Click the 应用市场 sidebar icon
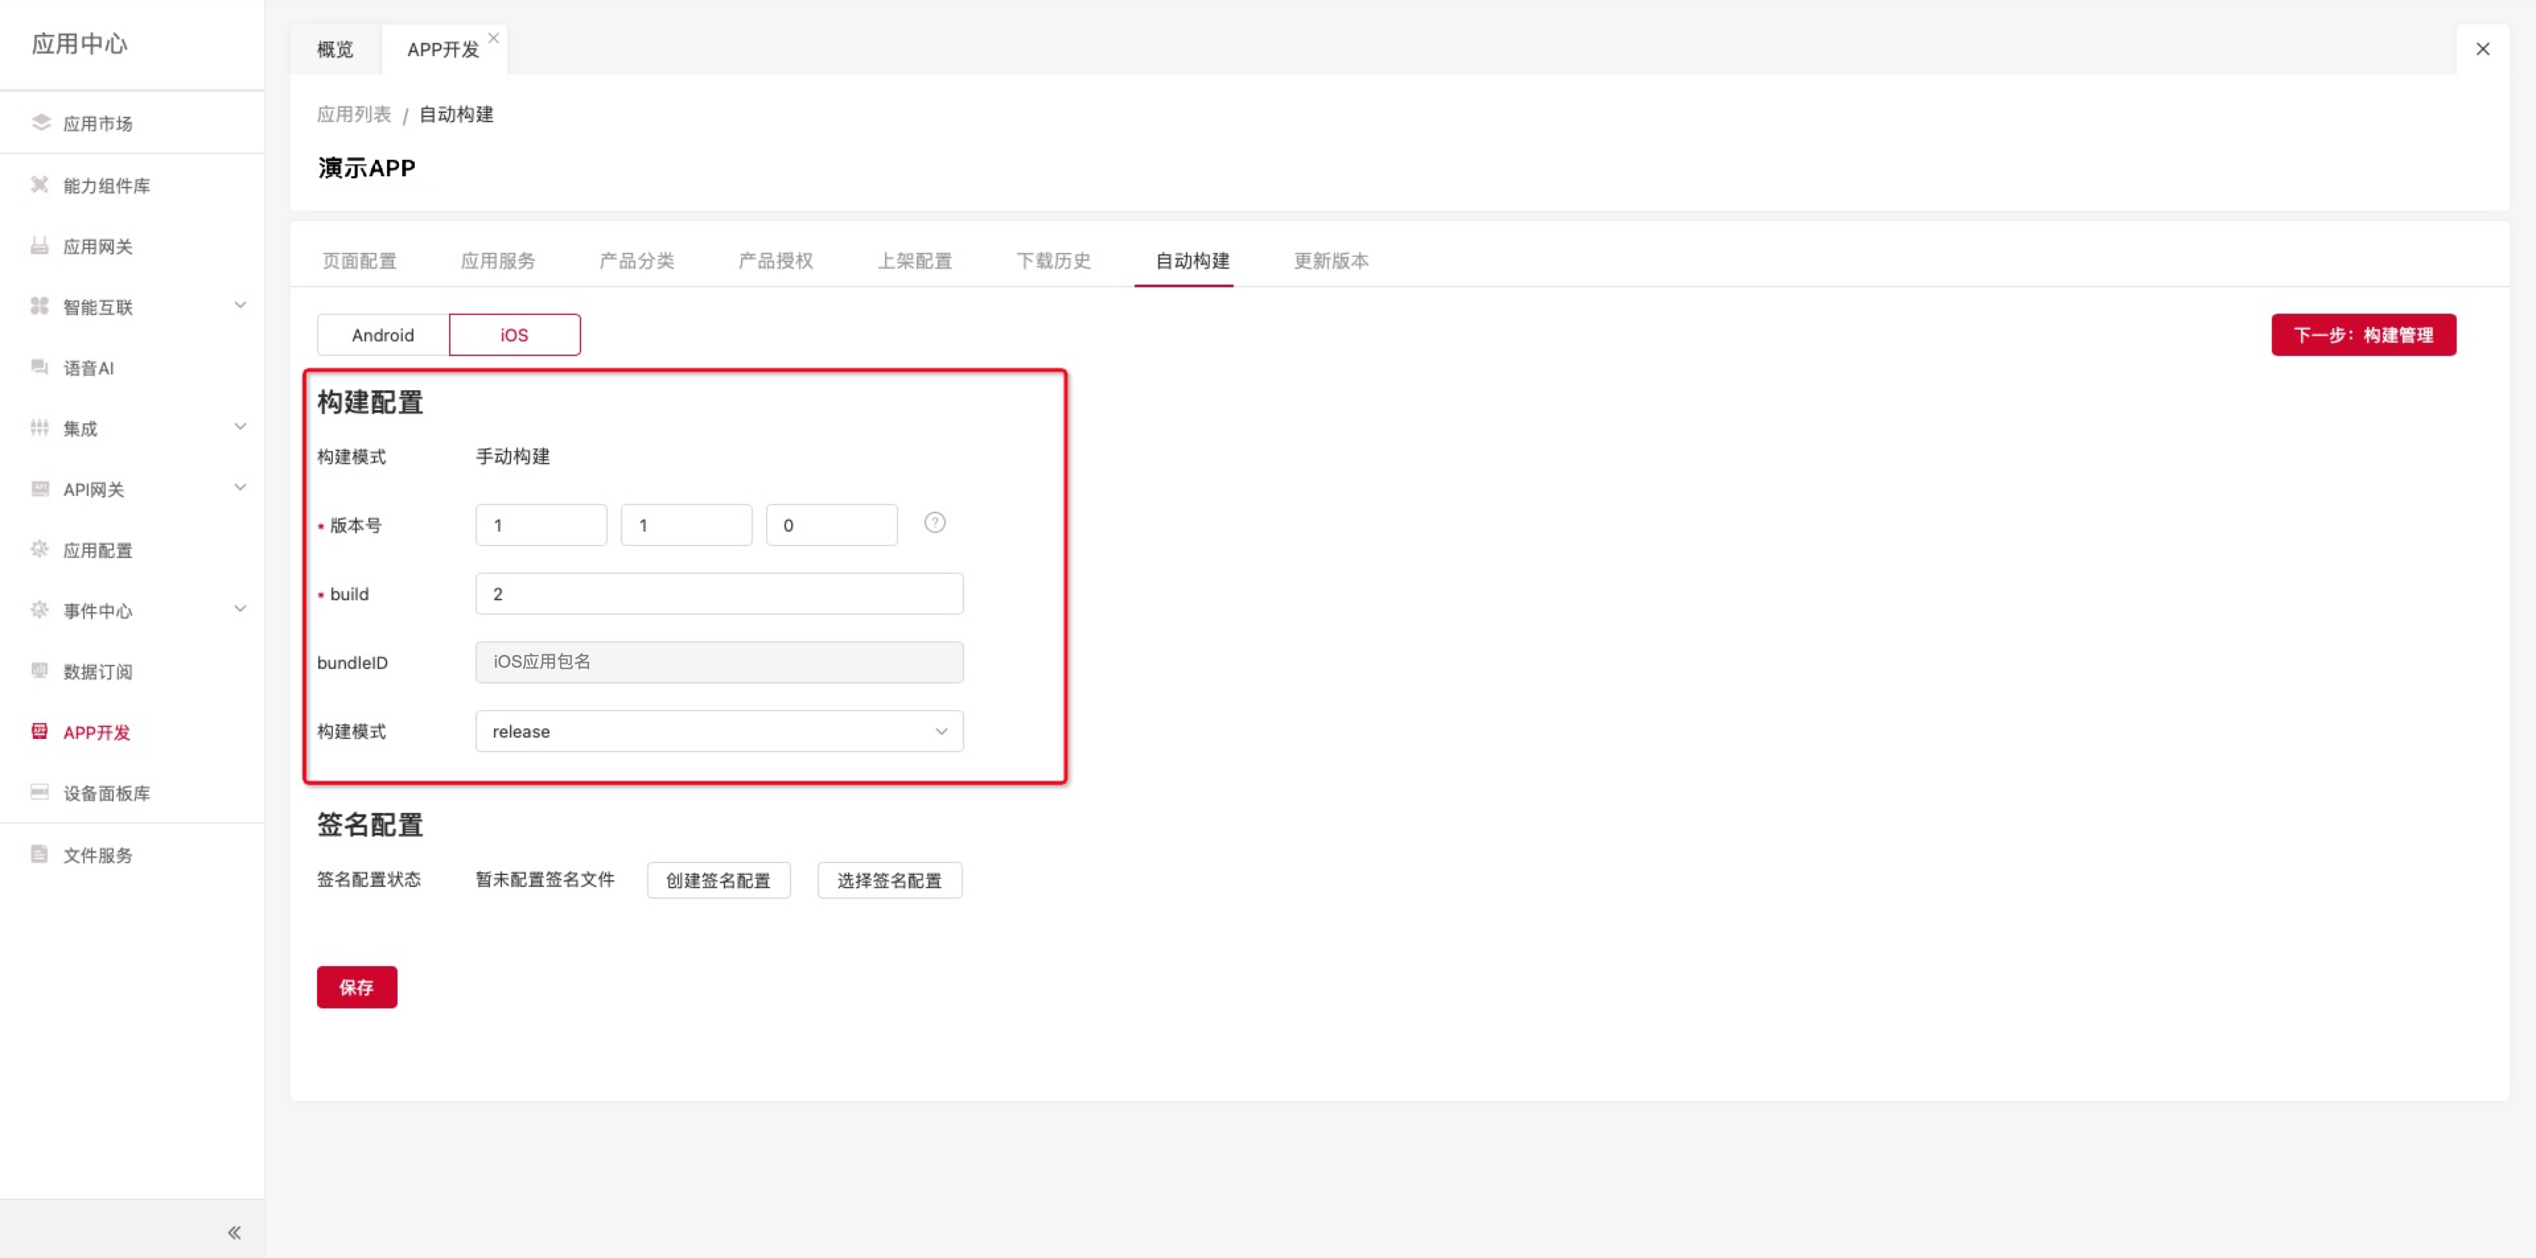 pyautogui.click(x=40, y=122)
